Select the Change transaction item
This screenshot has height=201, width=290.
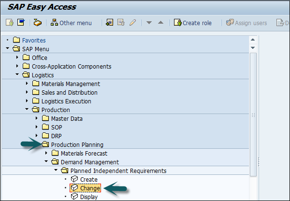[x=90, y=188]
